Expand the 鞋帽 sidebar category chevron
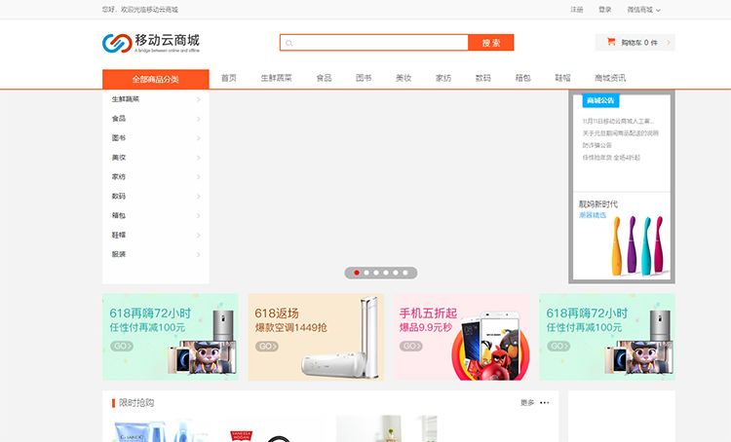Screen dimensions: 731x442 (198, 236)
